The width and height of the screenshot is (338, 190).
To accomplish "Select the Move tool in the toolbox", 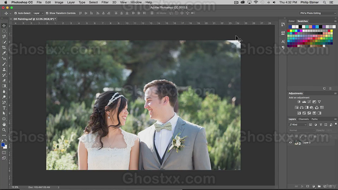I will [x=4, y=26].
